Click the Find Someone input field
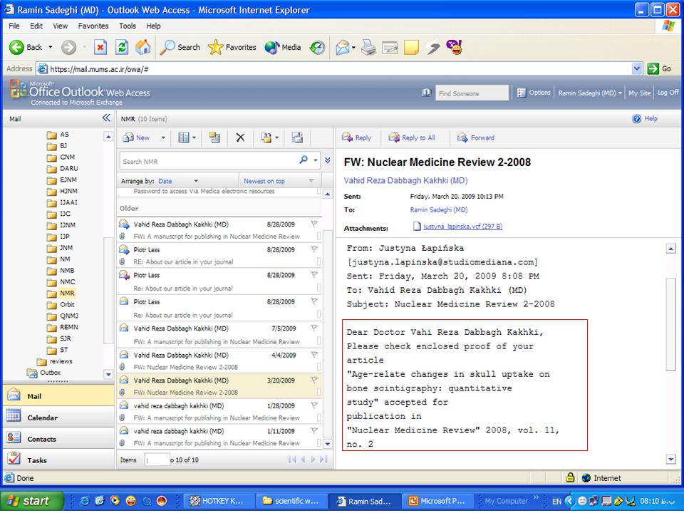Image resolution: width=684 pixels, height=513 pixels. [472, 93]
